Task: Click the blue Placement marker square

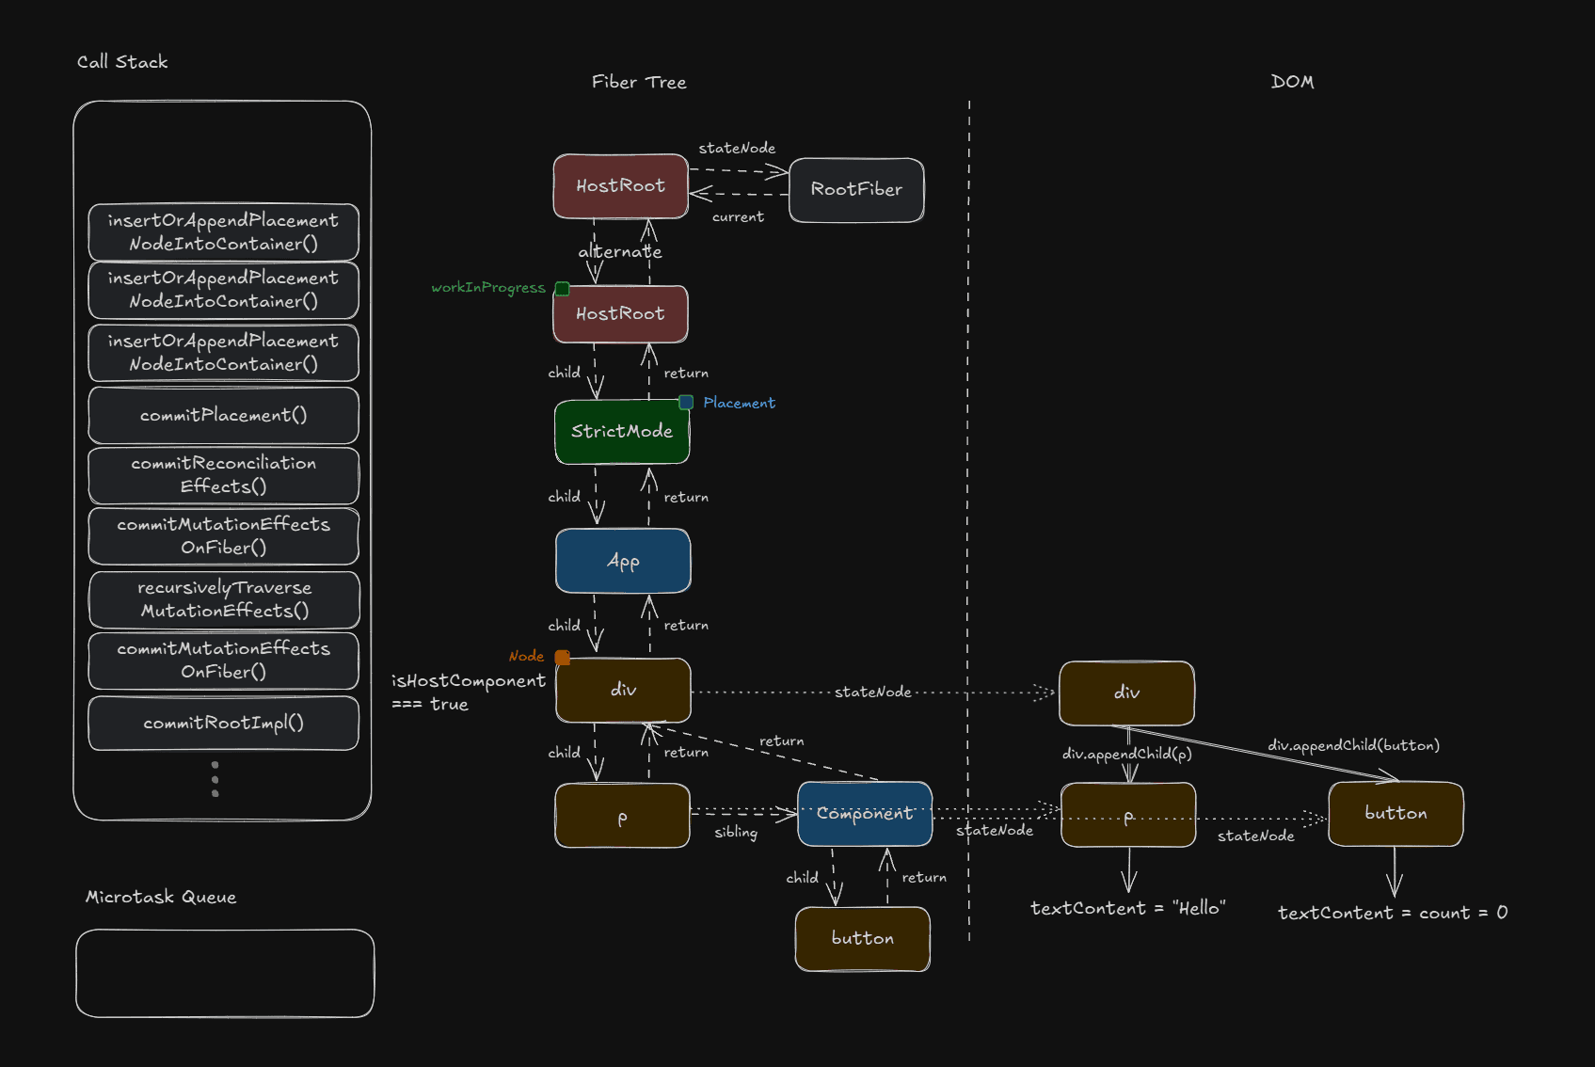Action: point(686,403)
